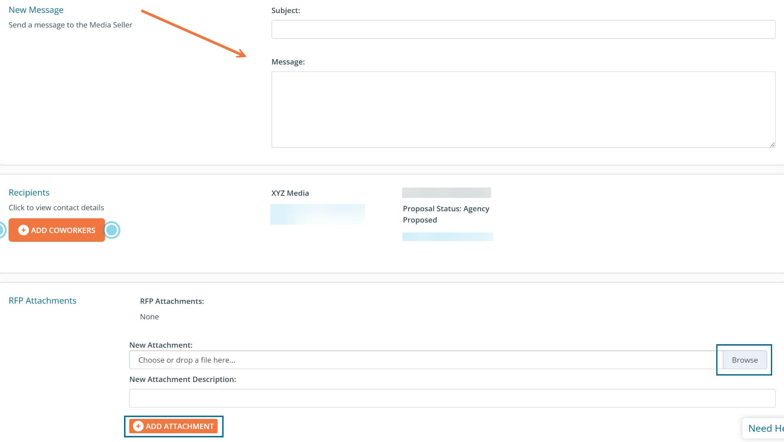Viewport: 784px width, 442px height.
Task: Click the blurred link below Proposal Status
Action: point(447,236)
